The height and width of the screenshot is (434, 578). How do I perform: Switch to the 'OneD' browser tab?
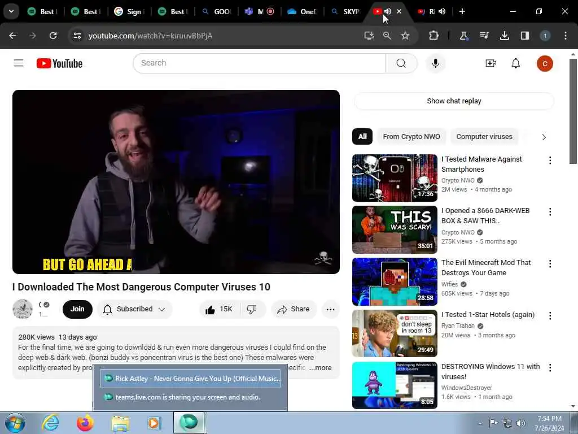coord(303,11)
